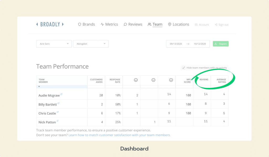Toggle Hide team members with no activity
The height and width of the screenshot is (157, 269).
tap(184, 68)
